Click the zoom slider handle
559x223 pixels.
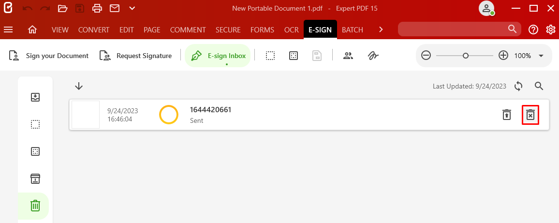(x=465, y=56)
